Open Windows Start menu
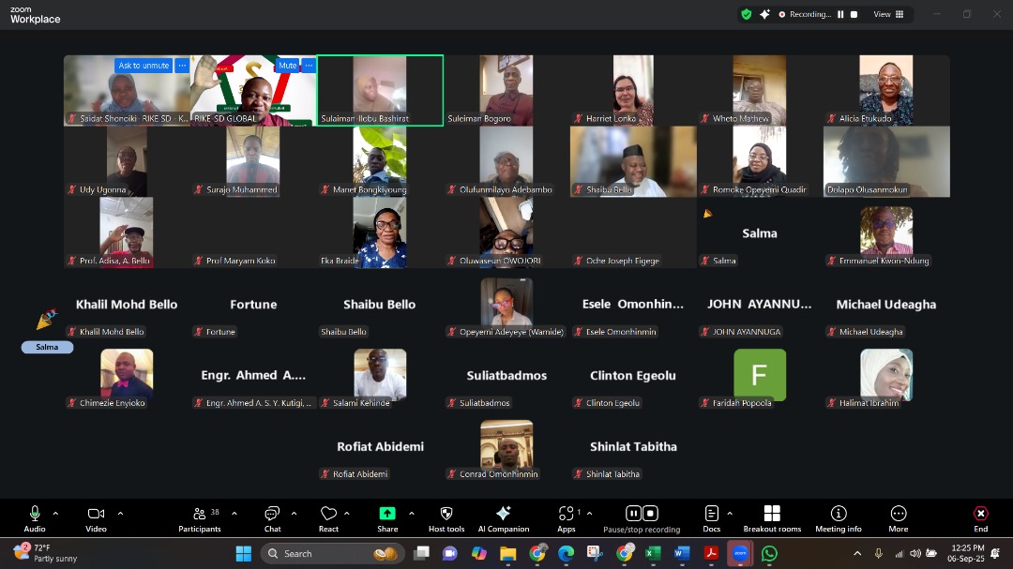Viewport: 1013px width, 569px height. pos(244,553)
